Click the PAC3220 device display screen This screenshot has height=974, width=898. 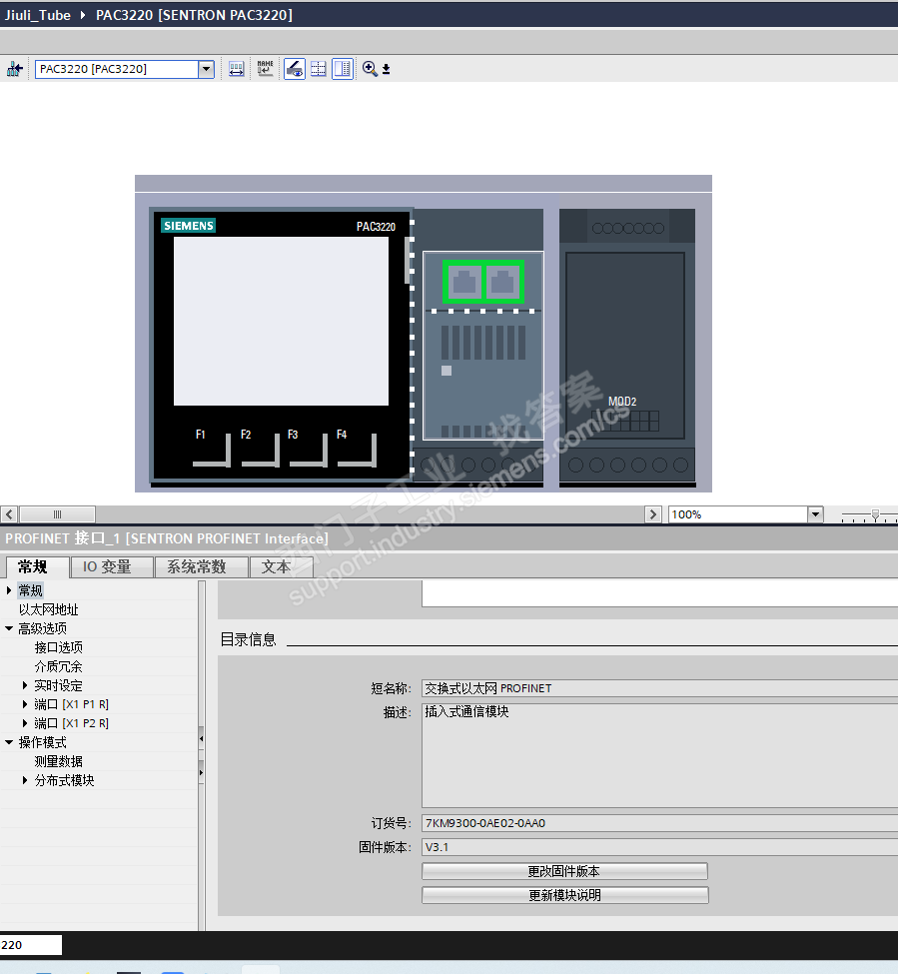pyautogui.click(x=281, y=321)
